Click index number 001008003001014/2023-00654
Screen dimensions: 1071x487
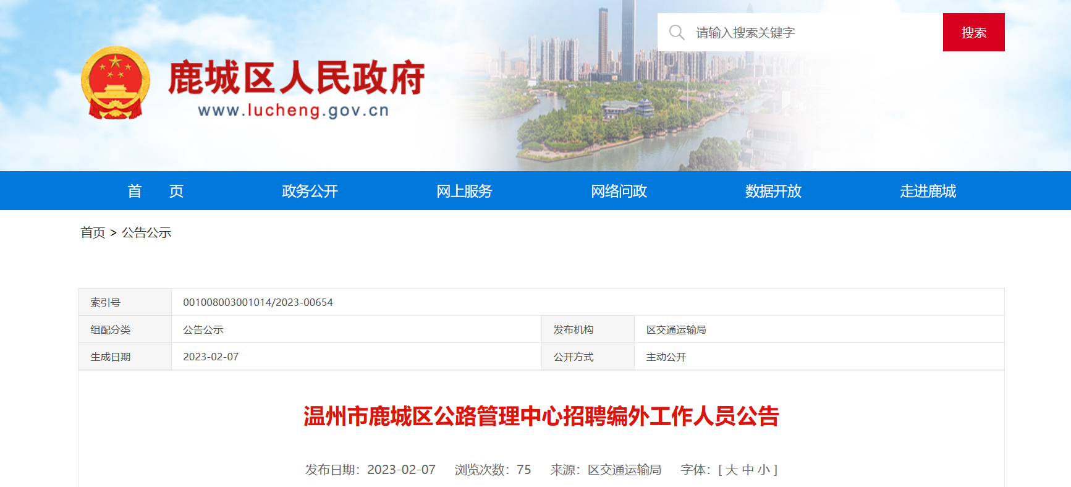coord(258,302)
